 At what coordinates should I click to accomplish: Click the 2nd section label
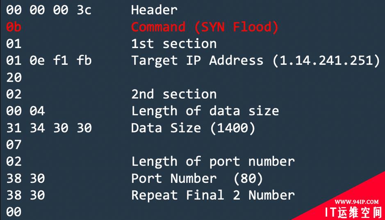[x=174, y=94]
